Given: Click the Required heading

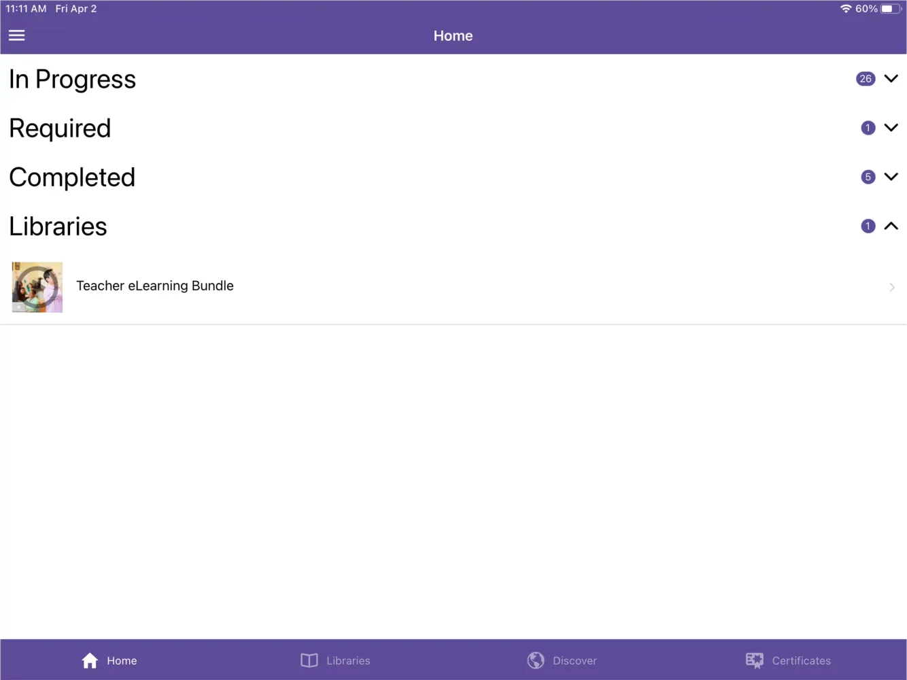Looking at the screenshot, I should (60, 129).
